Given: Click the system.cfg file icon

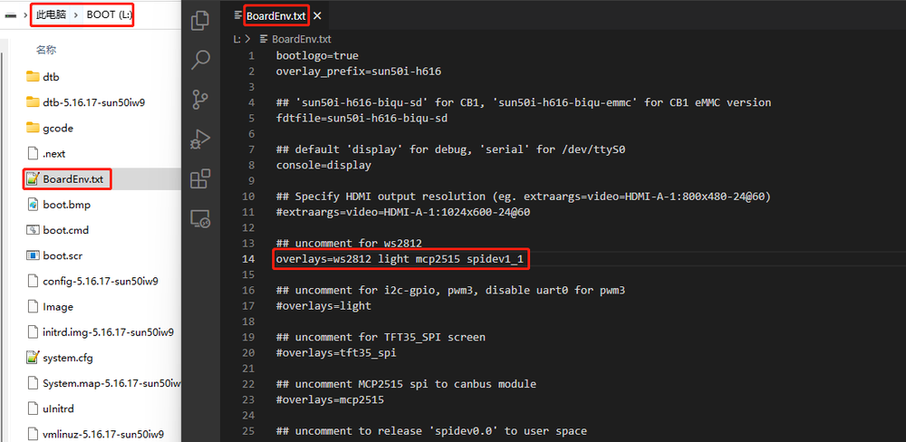Looking at the screenshot, I should tap(34, 358).
